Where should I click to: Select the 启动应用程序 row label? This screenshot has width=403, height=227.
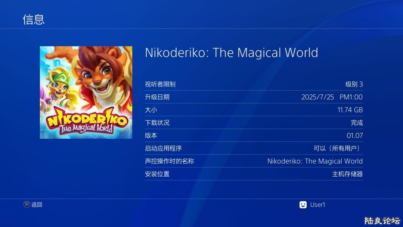coord(163,149)
